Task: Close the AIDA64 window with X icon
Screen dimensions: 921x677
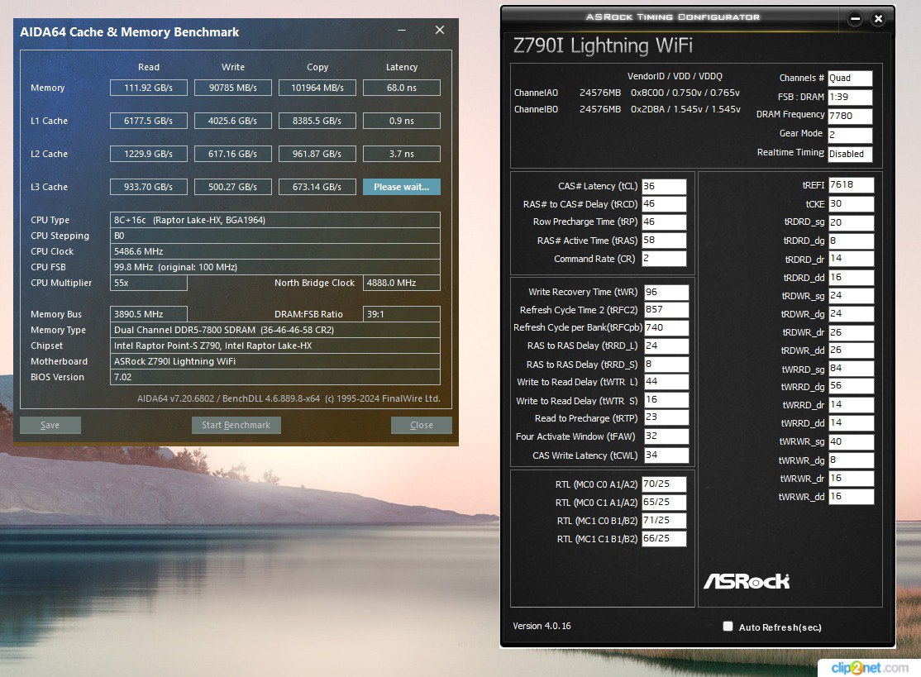Action: pyautogui.click(x=439, y=30)
